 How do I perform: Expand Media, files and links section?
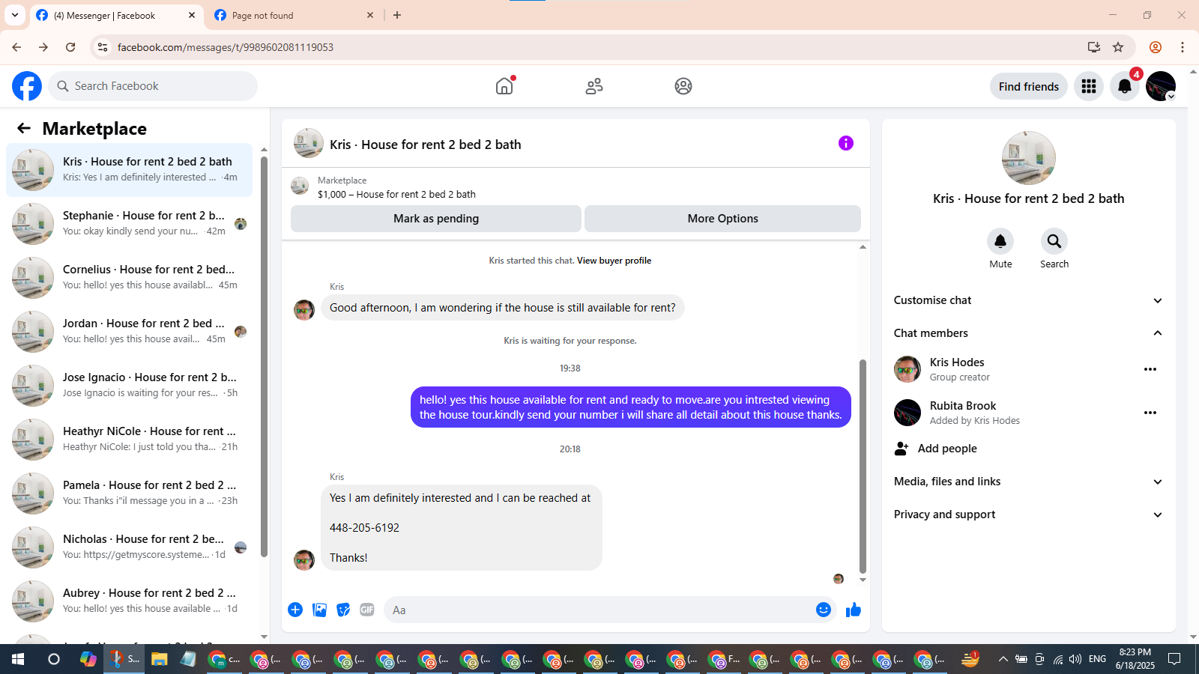coord(1028,482)
